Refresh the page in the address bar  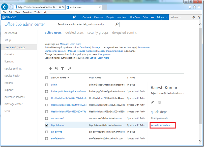(63, 7)
